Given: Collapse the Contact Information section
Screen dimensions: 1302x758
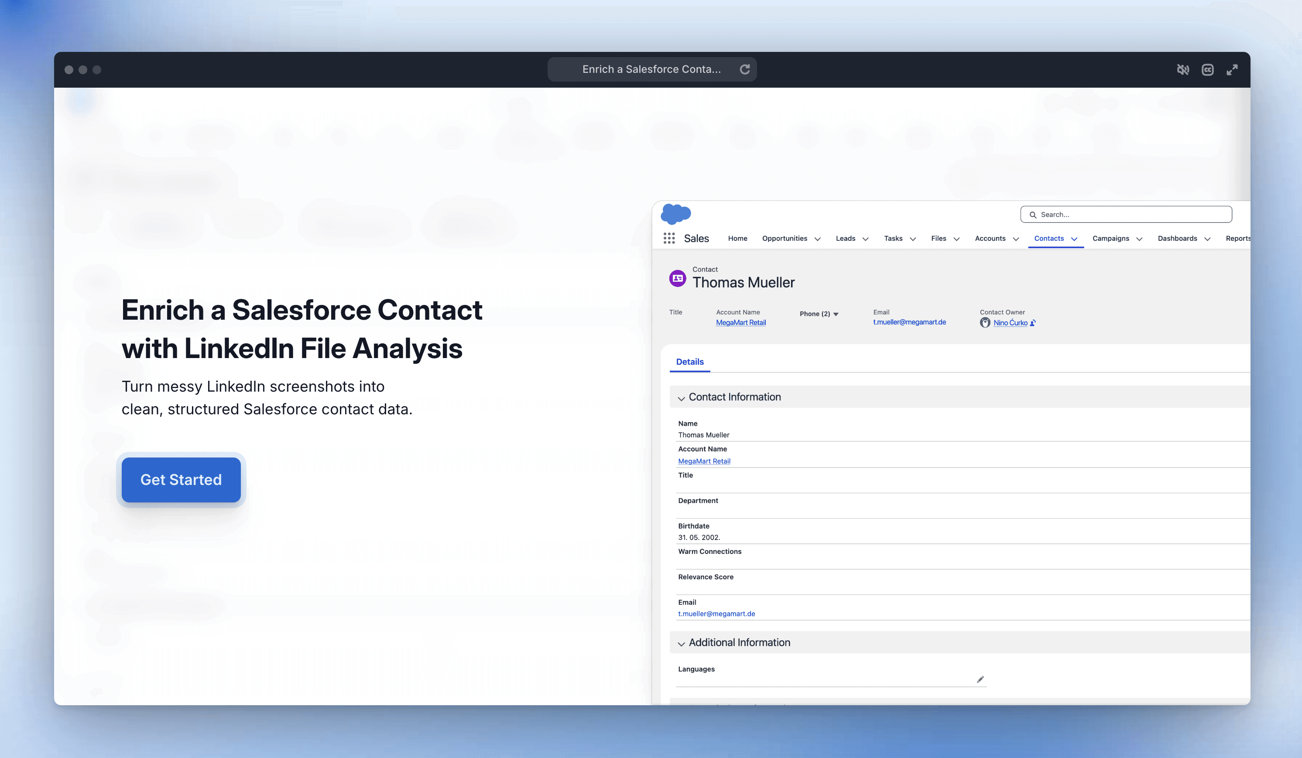Looking at the screenshot, I should (x=681, y=398).
